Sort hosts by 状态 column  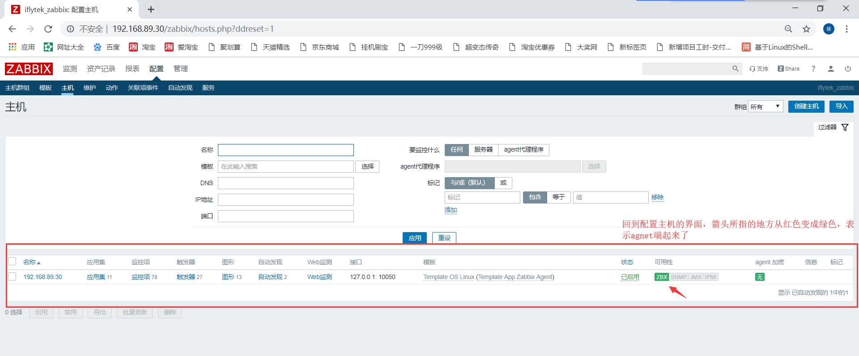(x=627, y=262)
